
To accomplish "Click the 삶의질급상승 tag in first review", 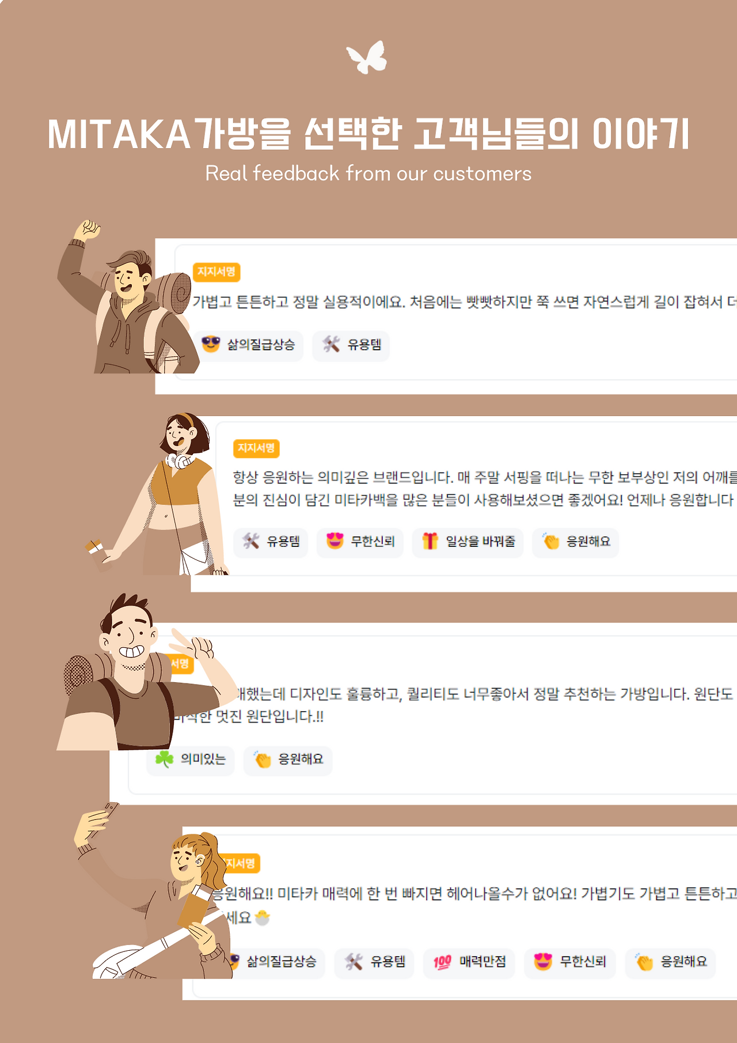I will pos(248,345).
